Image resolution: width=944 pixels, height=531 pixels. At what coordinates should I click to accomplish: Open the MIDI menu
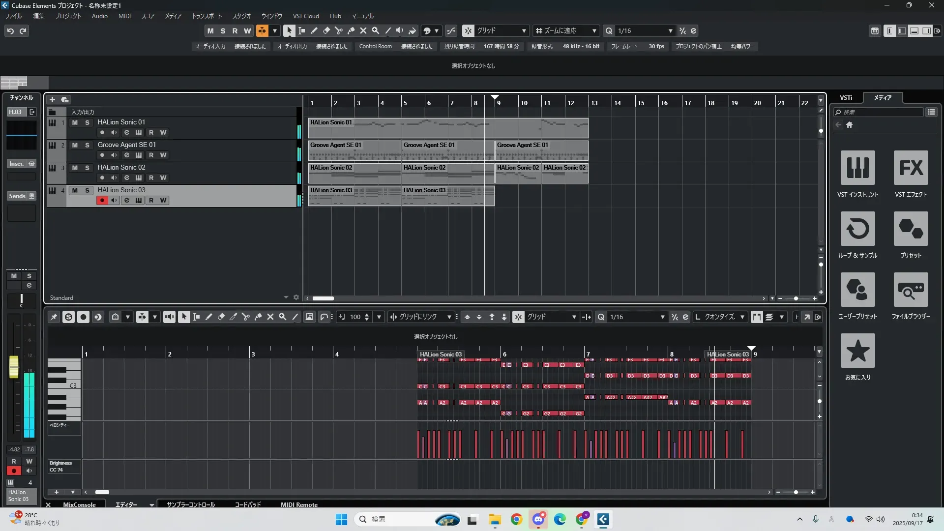(124, 16)
